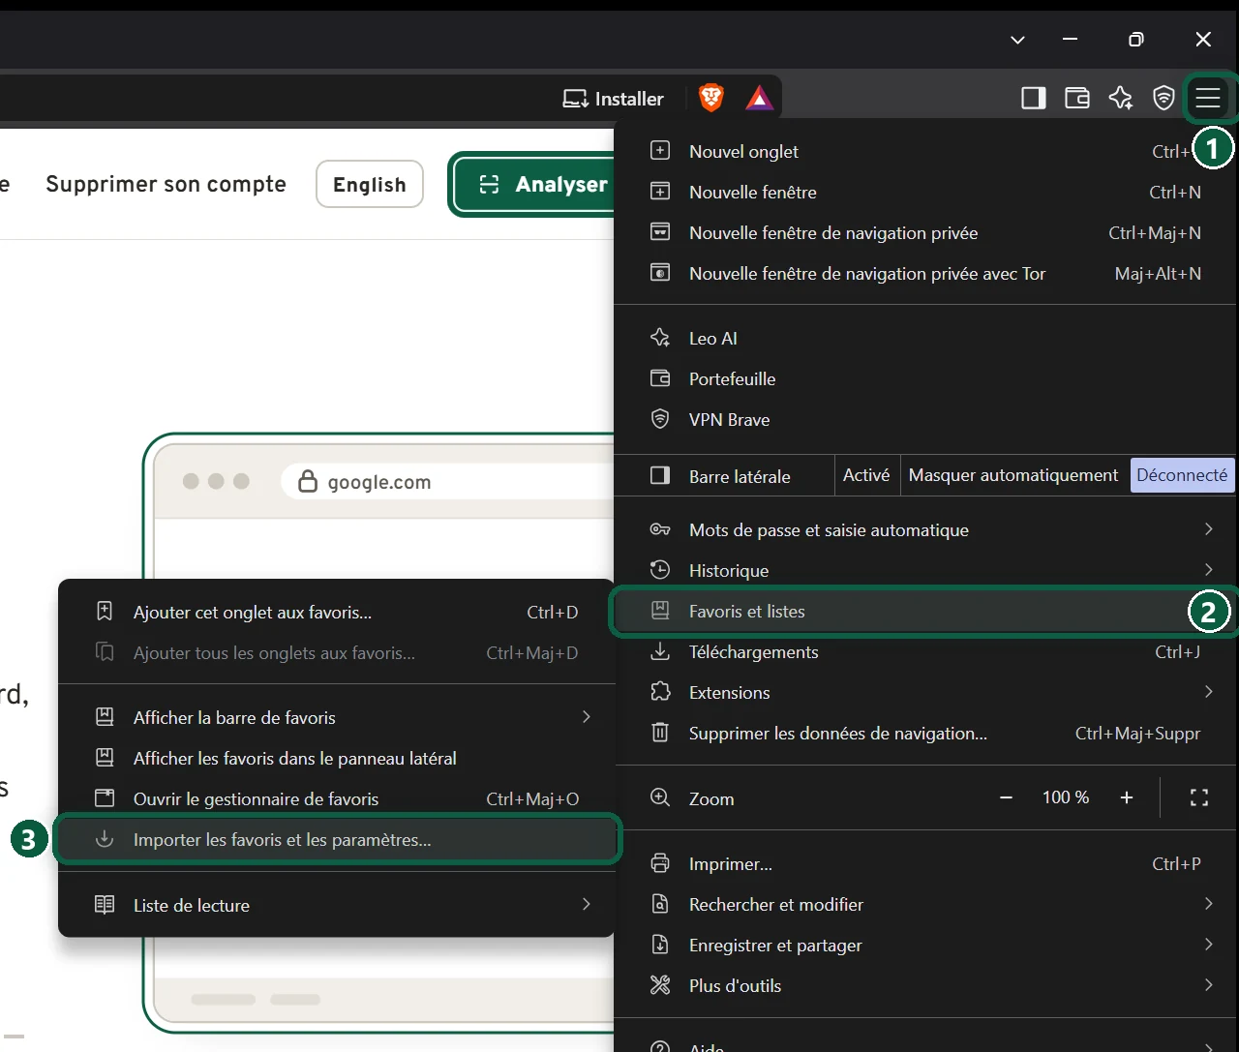1239x1052 pixels.
Task: Select Afficher les favoris dans le panneau latéral
Action: [337, 758]
